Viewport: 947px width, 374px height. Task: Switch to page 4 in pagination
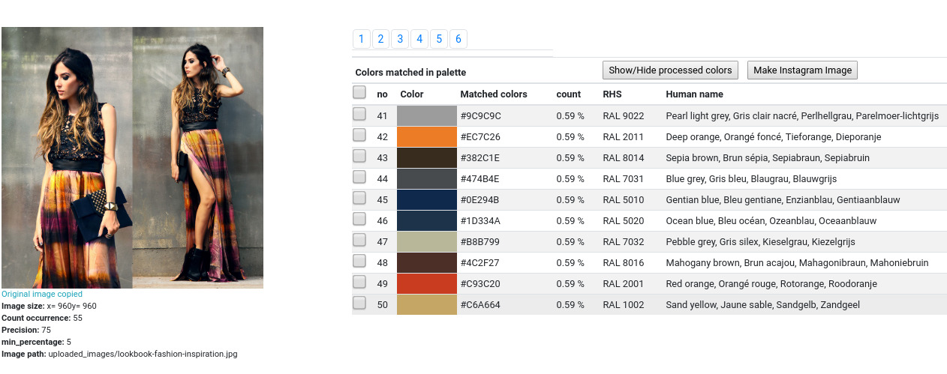point(419,39)
